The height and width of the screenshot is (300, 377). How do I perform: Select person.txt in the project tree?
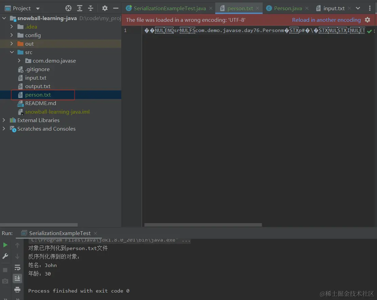coord(38,95)
